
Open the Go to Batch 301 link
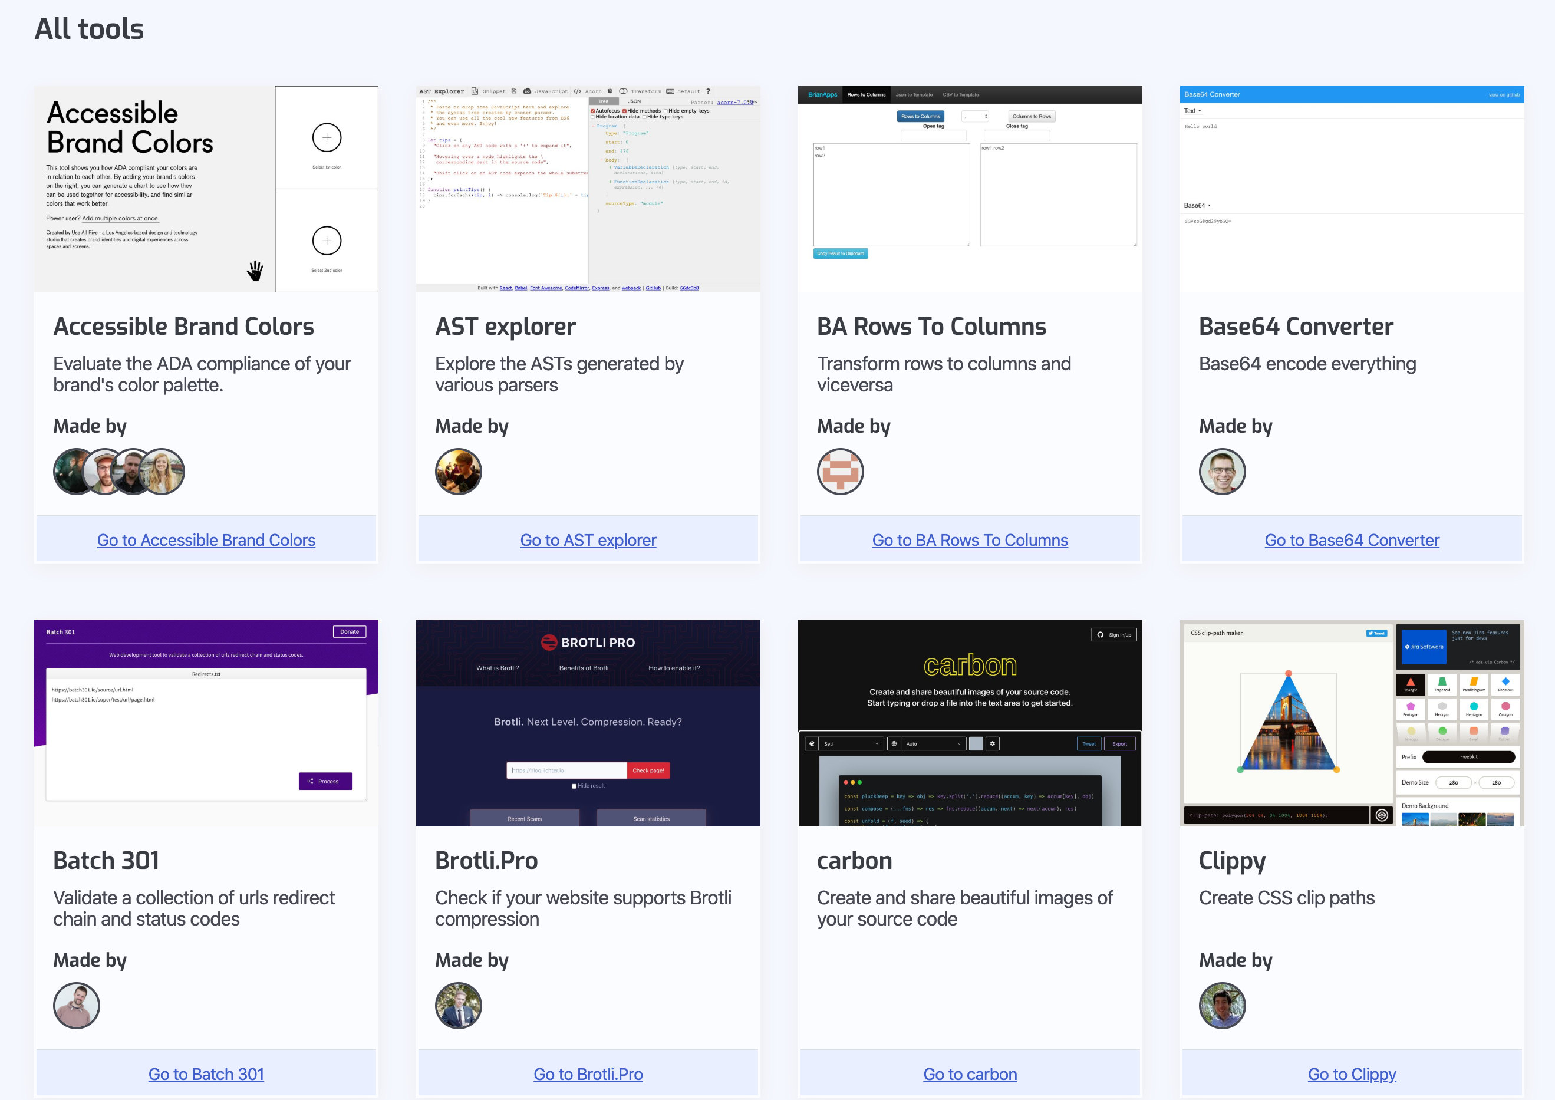(206, 1074)
